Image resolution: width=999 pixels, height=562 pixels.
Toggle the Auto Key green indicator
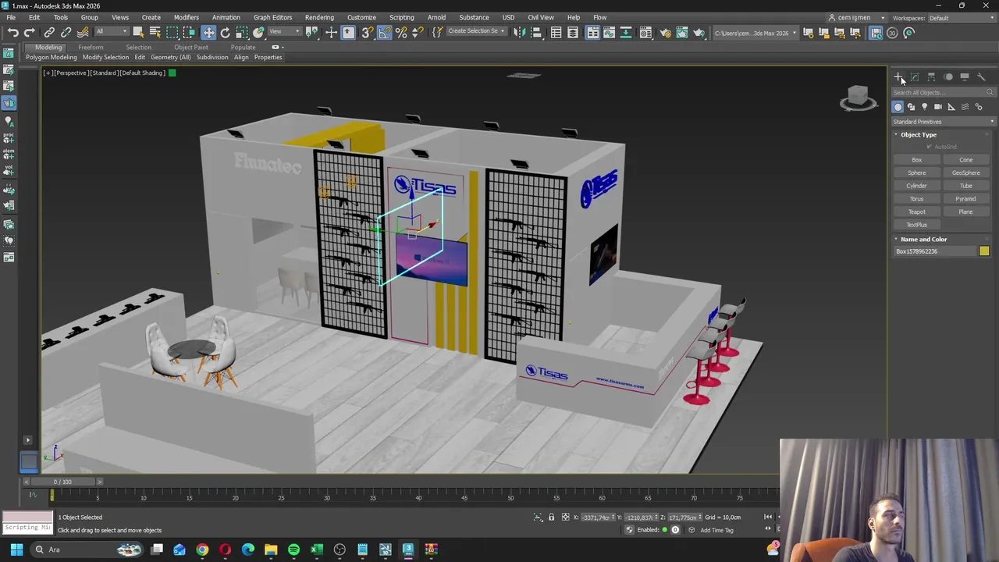tap(664, 530)
